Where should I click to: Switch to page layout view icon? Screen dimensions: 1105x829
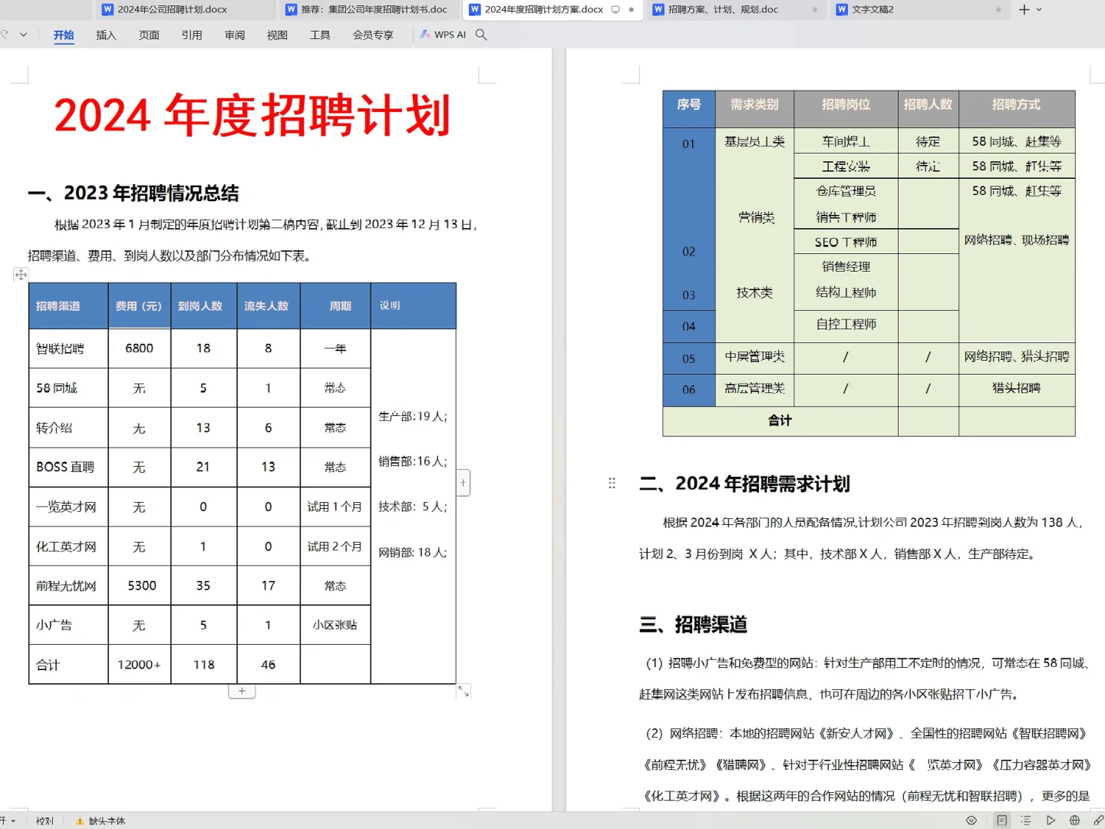(1001, 821)
